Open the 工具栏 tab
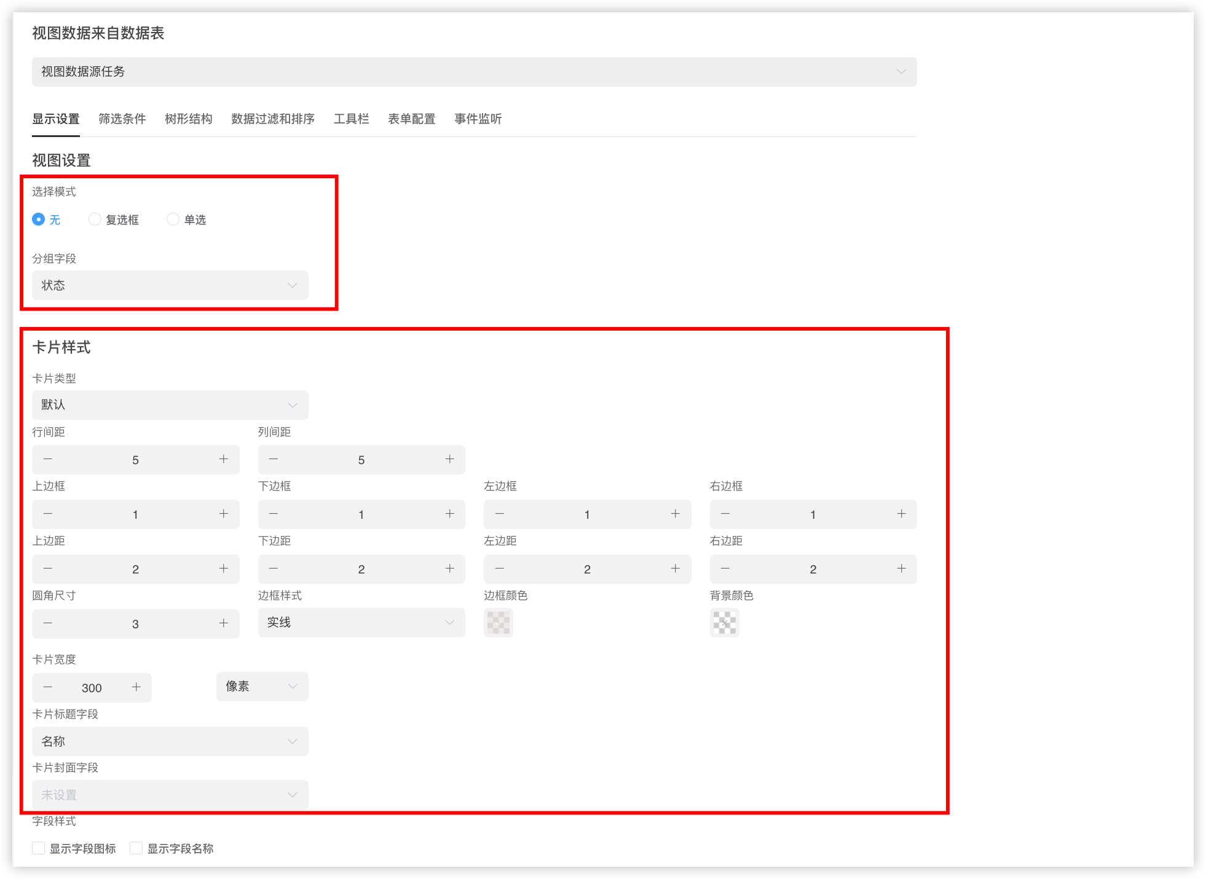This screenshot has width=1206, height=879. (x=351, y=119)
